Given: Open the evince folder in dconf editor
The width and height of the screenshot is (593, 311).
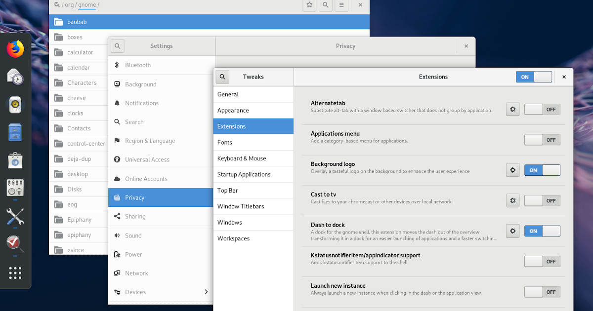Looking at the screenshot, I should click(x=79, y=250).
